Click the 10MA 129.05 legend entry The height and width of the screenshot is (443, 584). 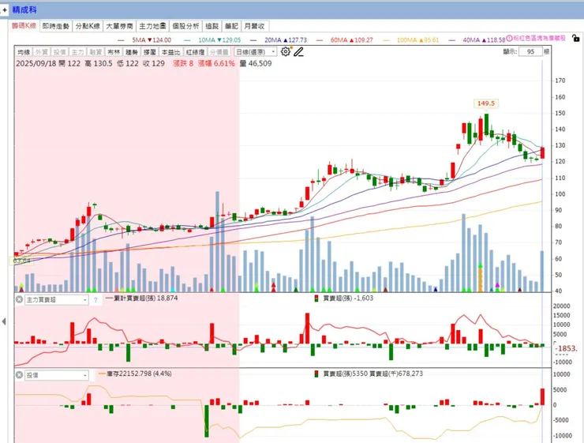[212, 39]
